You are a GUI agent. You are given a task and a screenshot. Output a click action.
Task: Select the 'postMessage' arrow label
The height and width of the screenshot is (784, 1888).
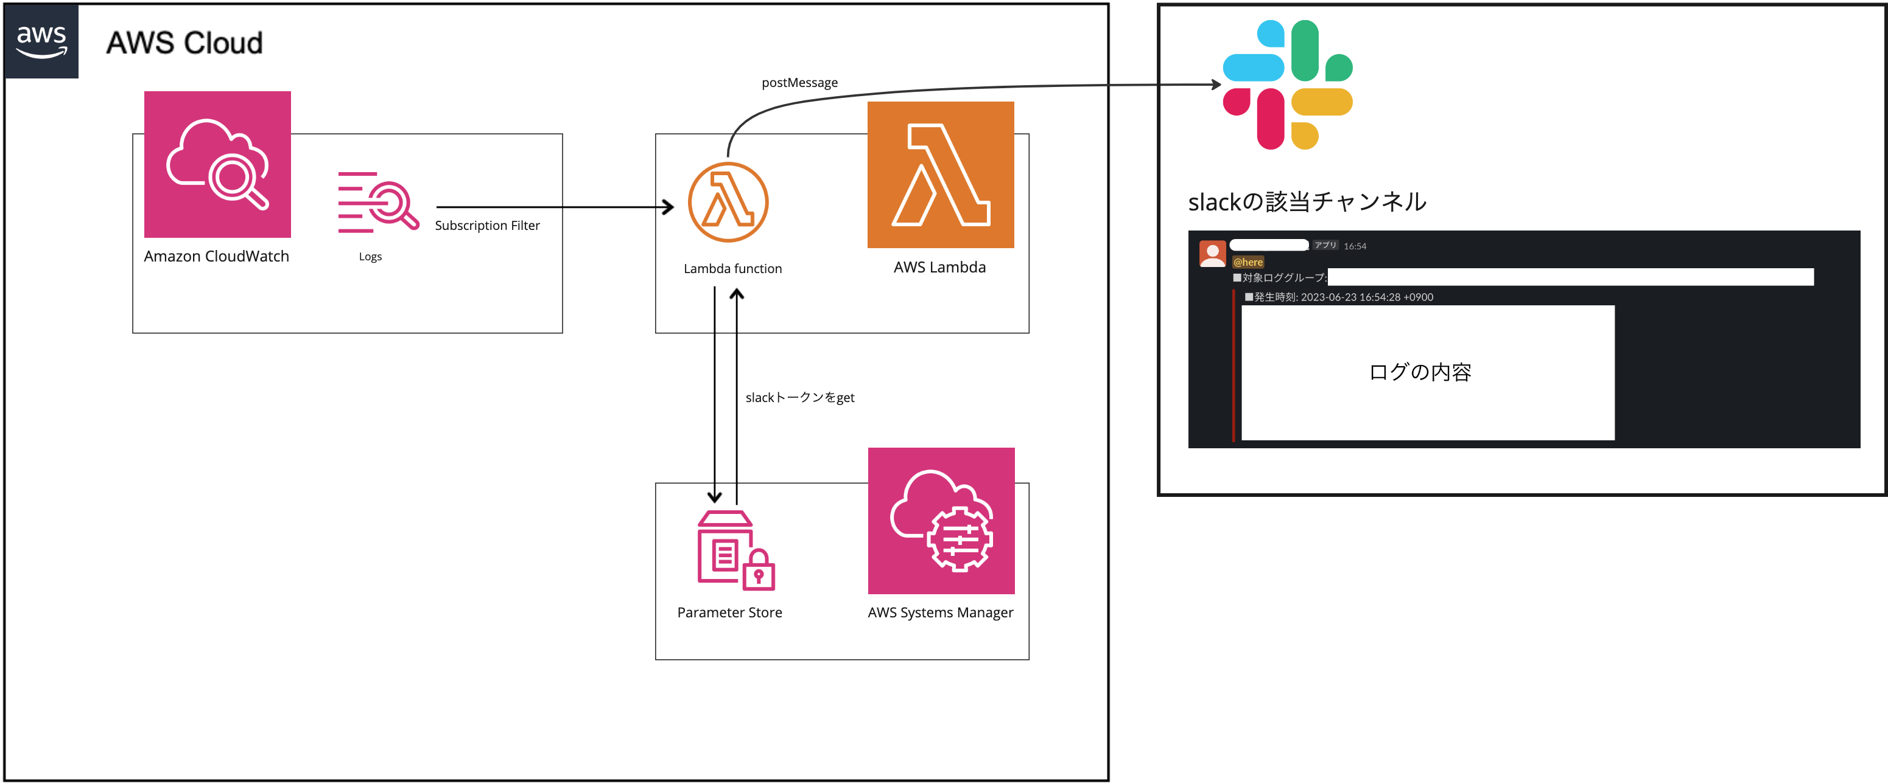click(x=799, y=83)
